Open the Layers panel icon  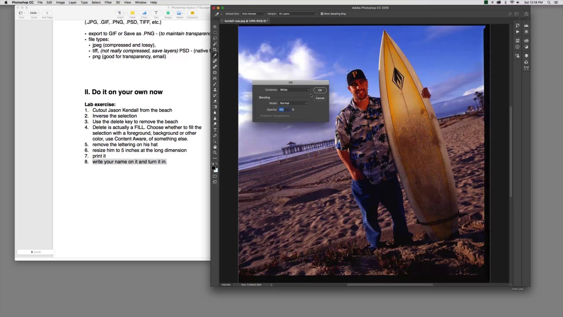(526, 55)
